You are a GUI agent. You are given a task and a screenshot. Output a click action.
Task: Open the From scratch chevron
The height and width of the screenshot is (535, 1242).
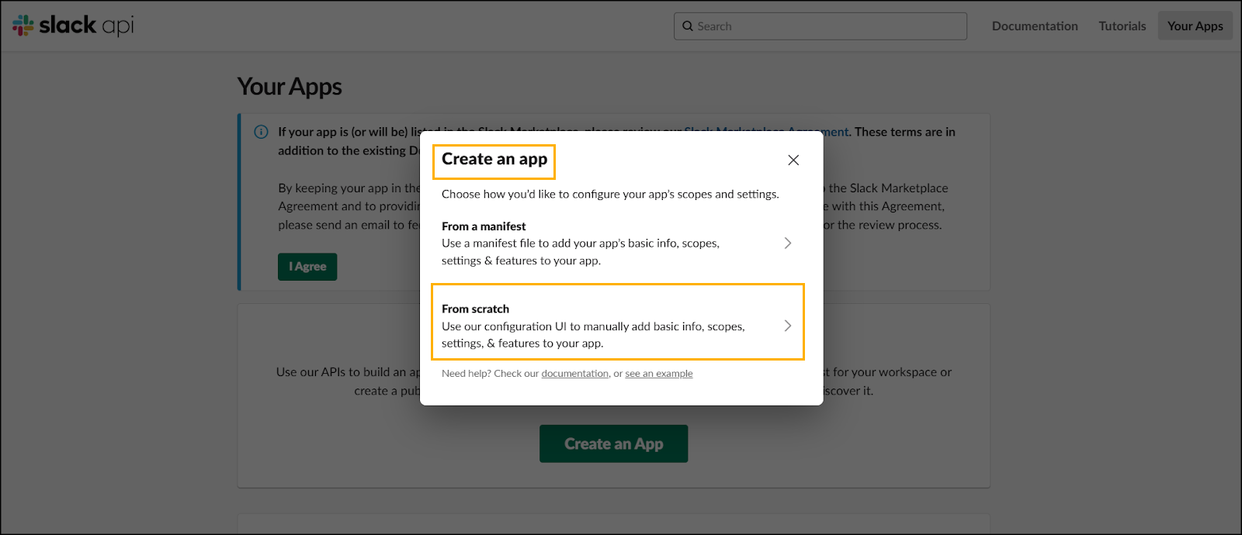pyautogui.click(x=788, y=326)
